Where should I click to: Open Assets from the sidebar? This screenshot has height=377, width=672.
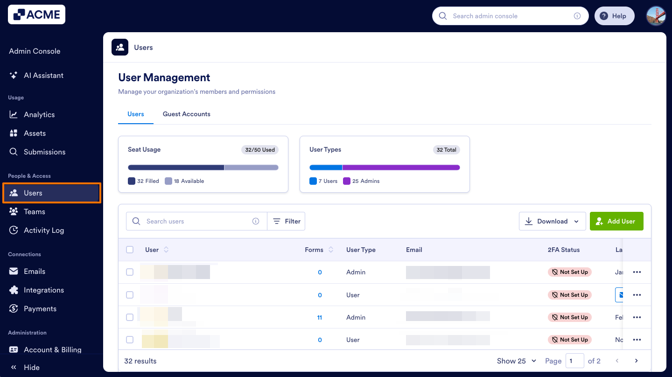tap(14, 133)
